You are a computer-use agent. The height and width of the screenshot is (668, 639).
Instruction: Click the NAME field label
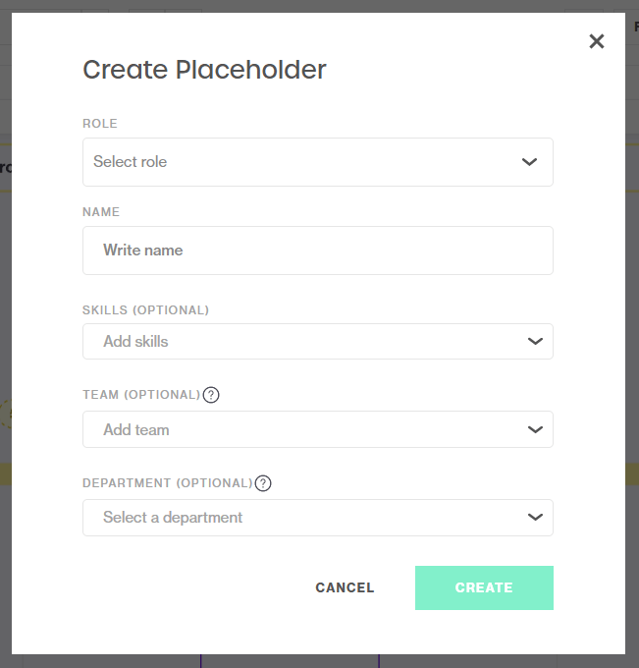(x=101, y=212)
